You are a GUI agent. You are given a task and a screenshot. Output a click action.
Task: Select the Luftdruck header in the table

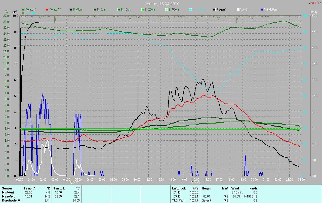[179, 188]
